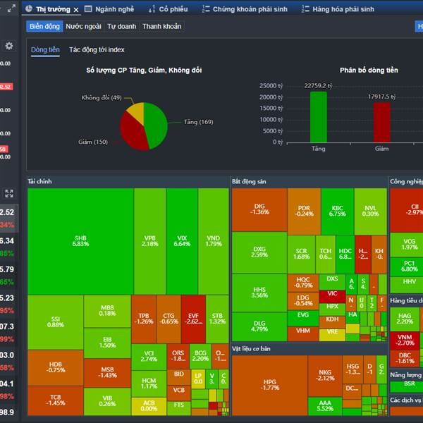This screenshot has width=423, height=423.
Task: Open the Dòng tiền sub-tab
Action: [x=45, y=50]
